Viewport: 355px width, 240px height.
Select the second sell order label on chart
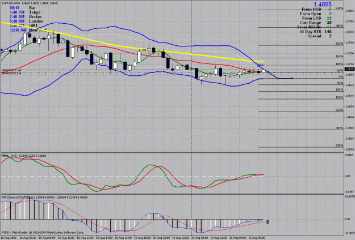tap(11, 74)
